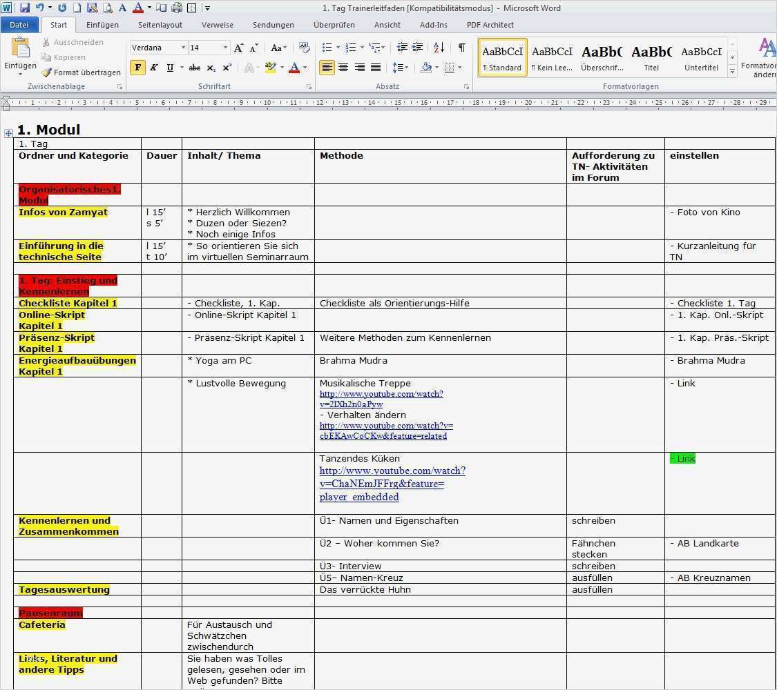This screenshot has width=777, height=690.
Task: Toggle left alignment button
Action: 327,68
